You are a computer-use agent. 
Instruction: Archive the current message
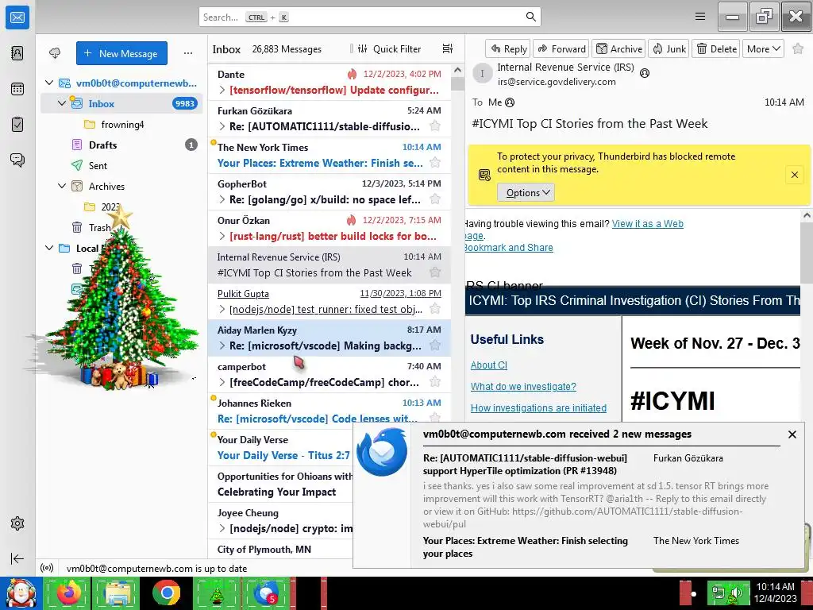tap(618, 48)
